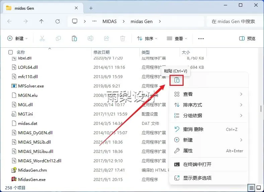Toggle the Preview (预览) pane
264x192 pixels.
(x=247, y=39)
